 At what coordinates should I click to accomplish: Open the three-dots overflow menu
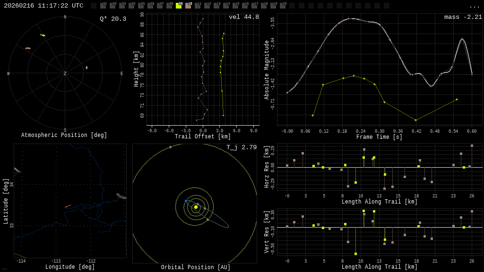pyautogui.click(x=474, y=6)
